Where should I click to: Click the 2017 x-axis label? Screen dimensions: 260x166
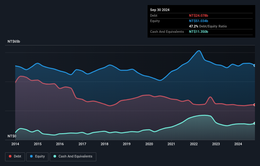(x=82, y=144)
